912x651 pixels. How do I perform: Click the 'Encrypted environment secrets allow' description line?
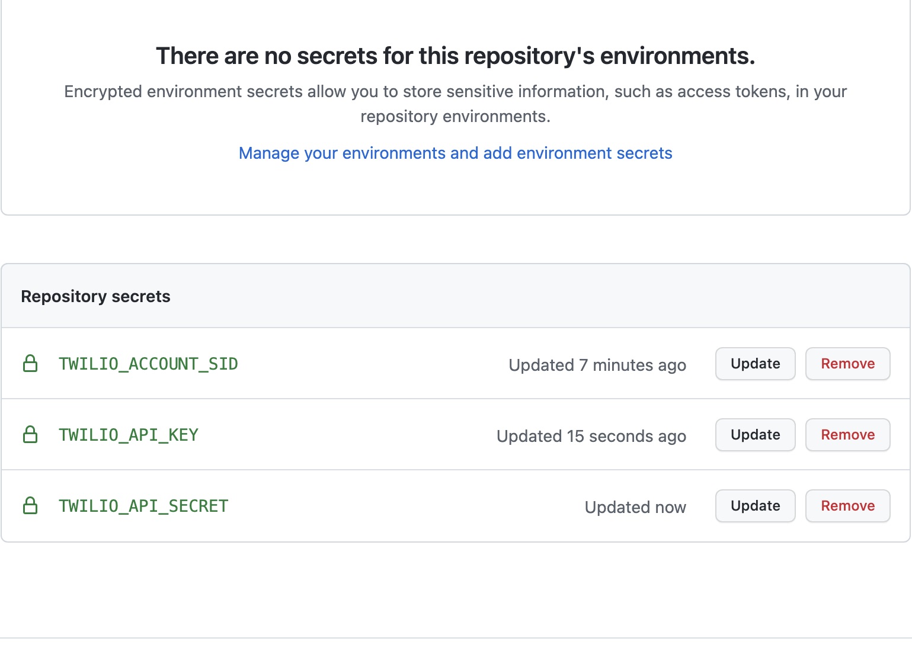coord(455,91)
